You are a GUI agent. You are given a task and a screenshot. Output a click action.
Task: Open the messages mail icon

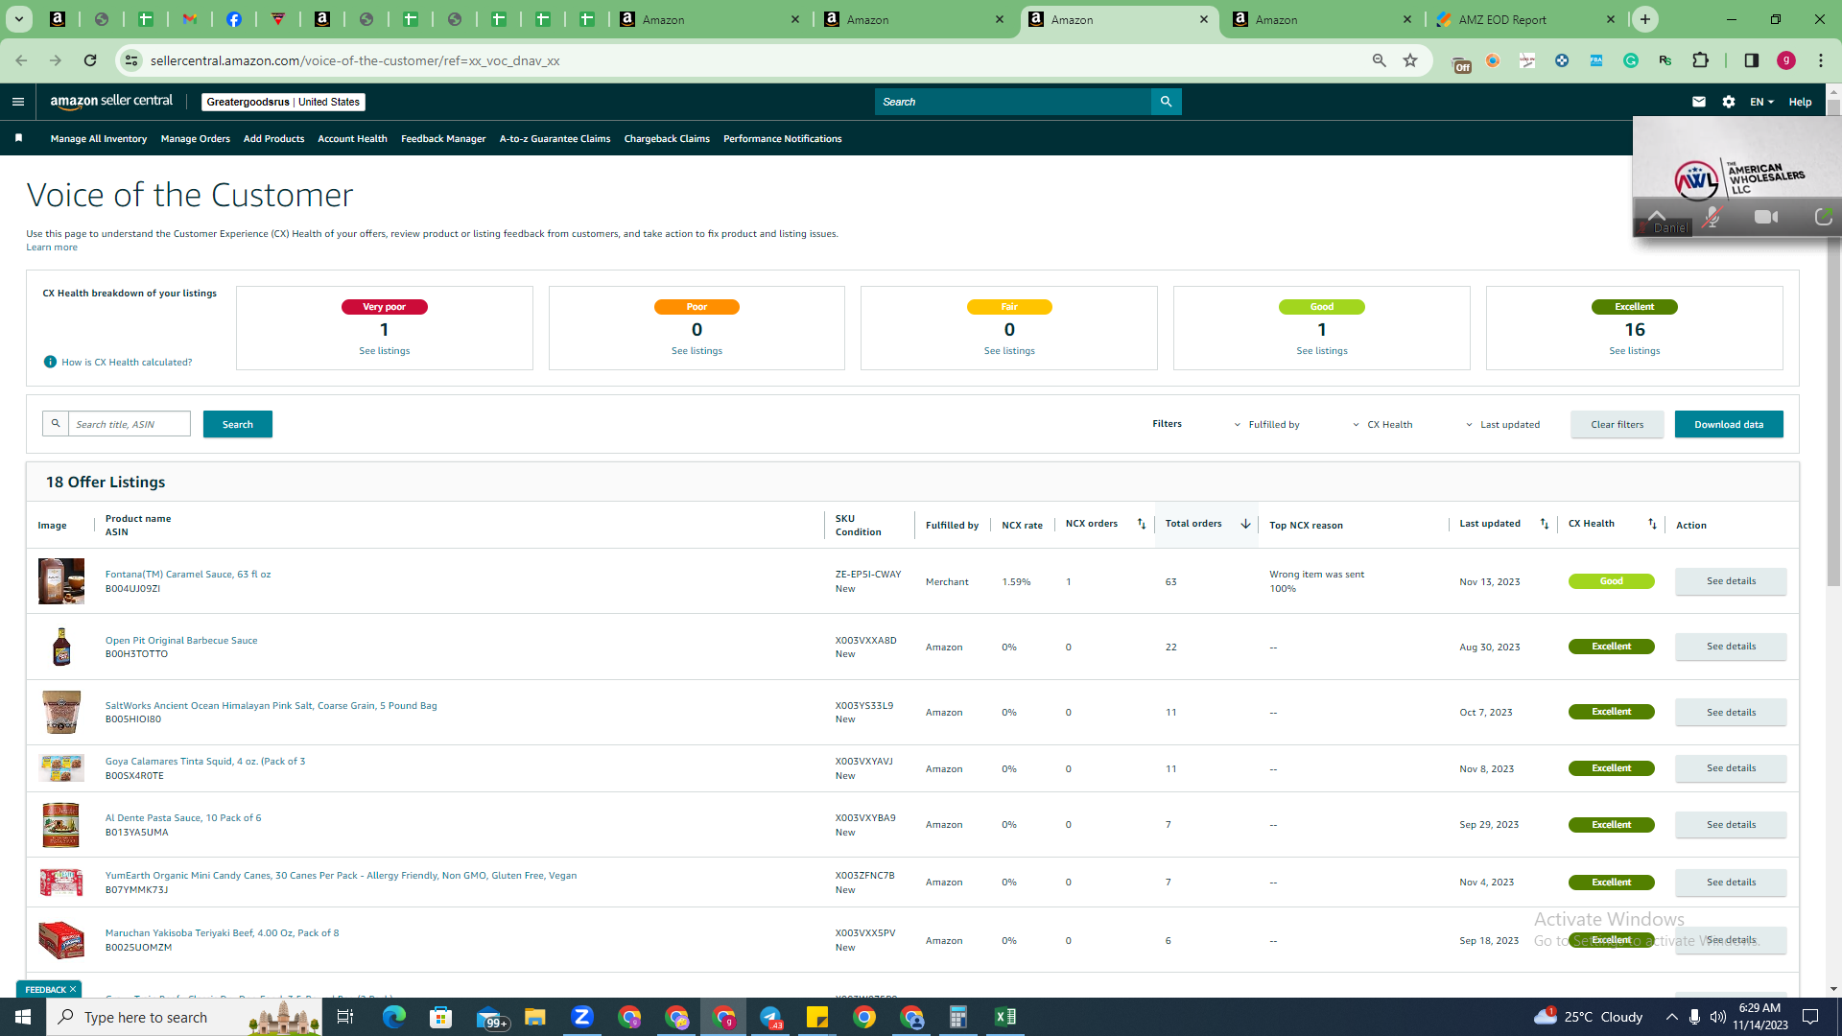pos(1698,102)
